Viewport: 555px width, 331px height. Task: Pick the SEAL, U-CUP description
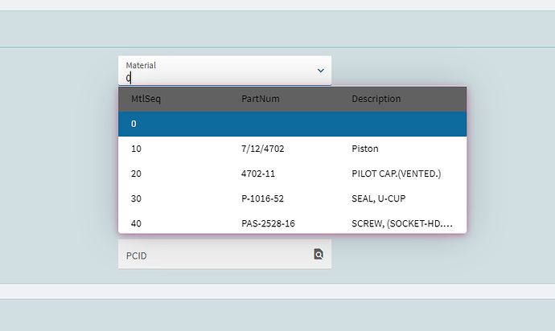coord(384,198)
